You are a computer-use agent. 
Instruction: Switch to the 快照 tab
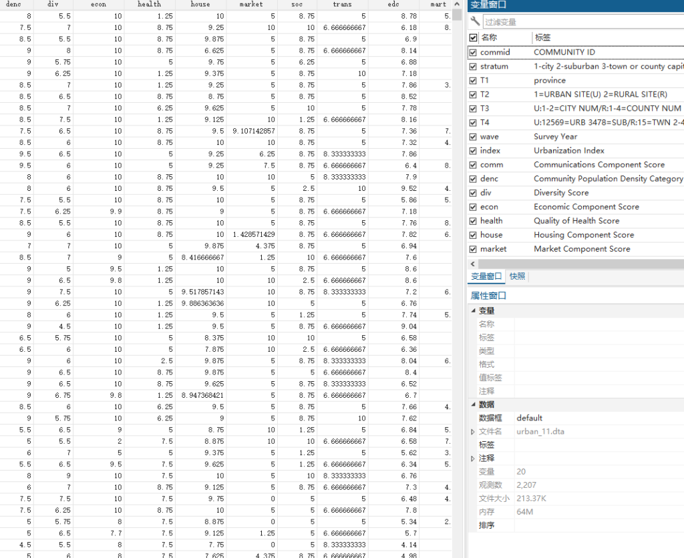pos(518,276)
